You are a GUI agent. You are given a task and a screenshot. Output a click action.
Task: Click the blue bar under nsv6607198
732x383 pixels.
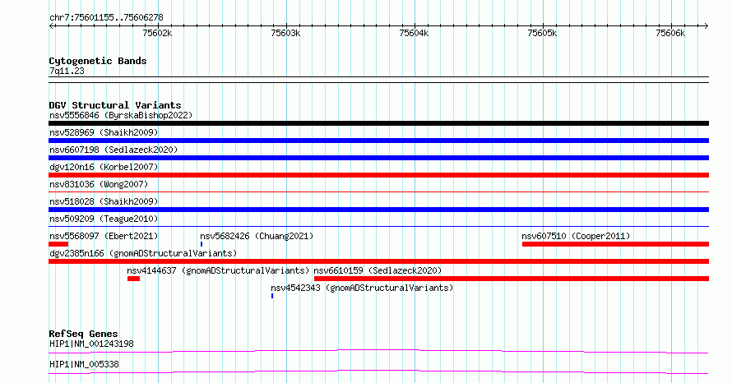378,158
